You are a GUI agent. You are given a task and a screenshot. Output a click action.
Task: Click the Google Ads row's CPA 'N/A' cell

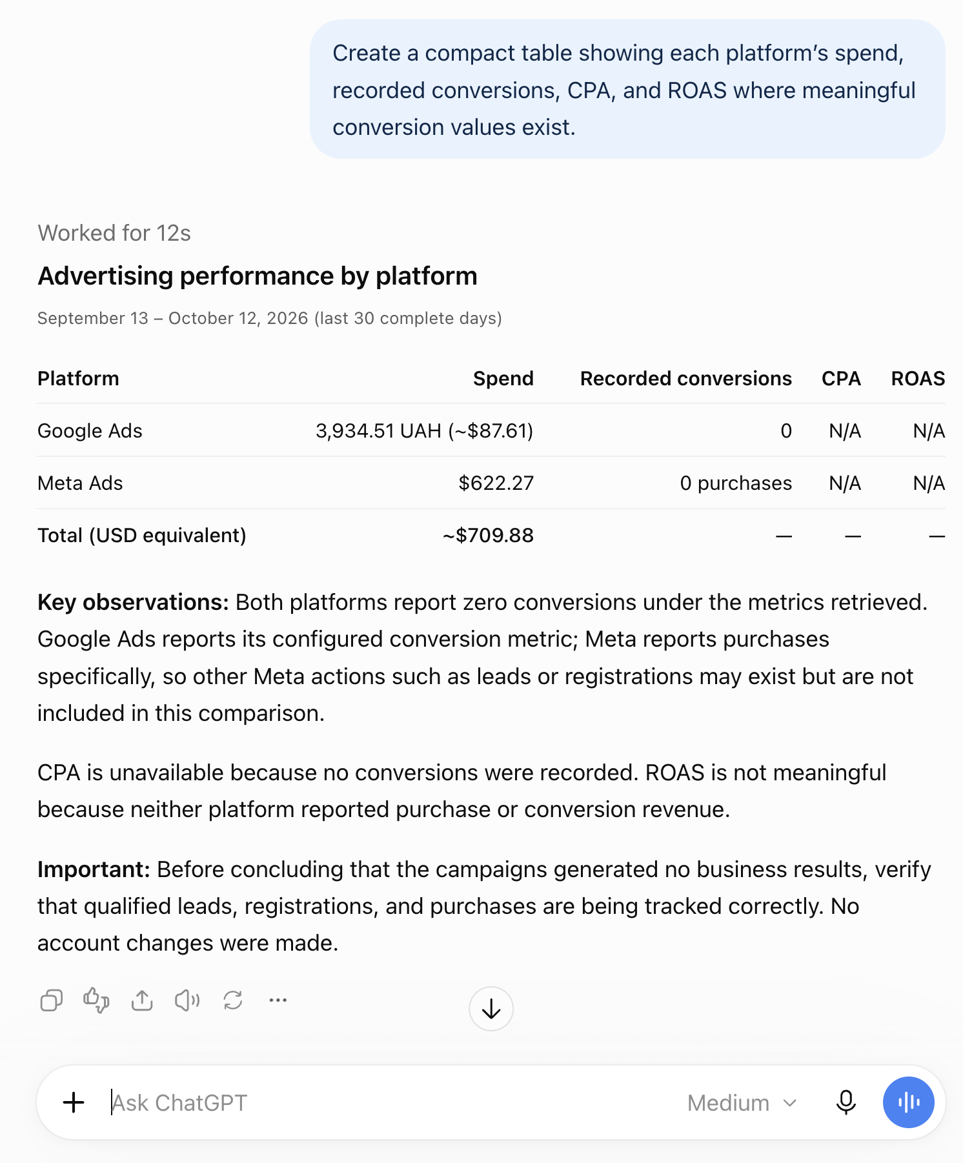[x=845, y=430]
